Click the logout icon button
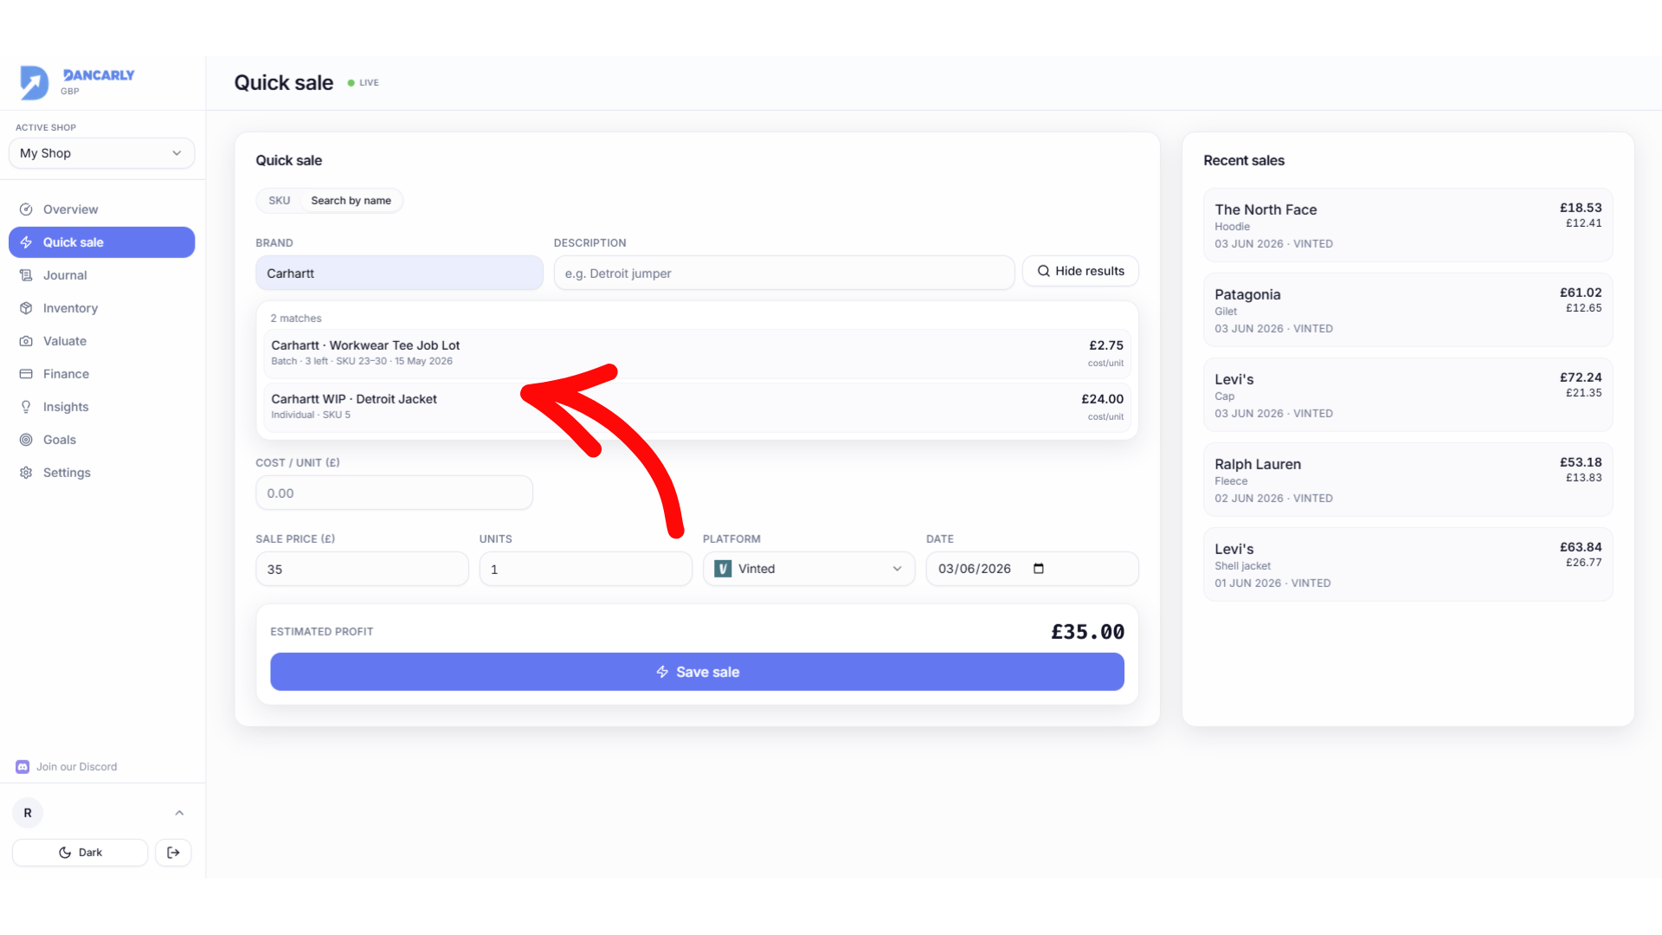This screenshot has height=935, width=1662. tap(173, 853)
